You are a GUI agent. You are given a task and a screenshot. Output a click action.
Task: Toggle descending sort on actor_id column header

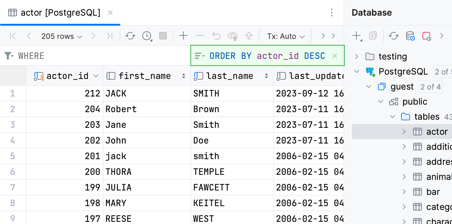(x=96, y=76)
